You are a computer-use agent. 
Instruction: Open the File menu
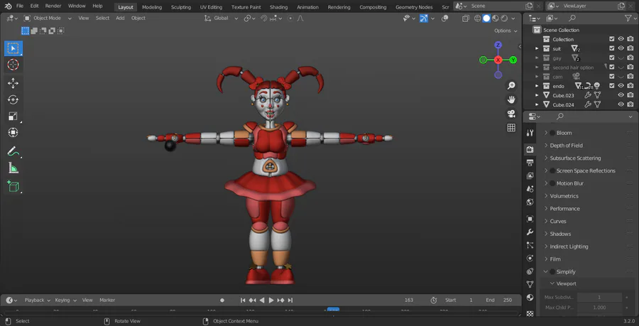pos(20,6)
